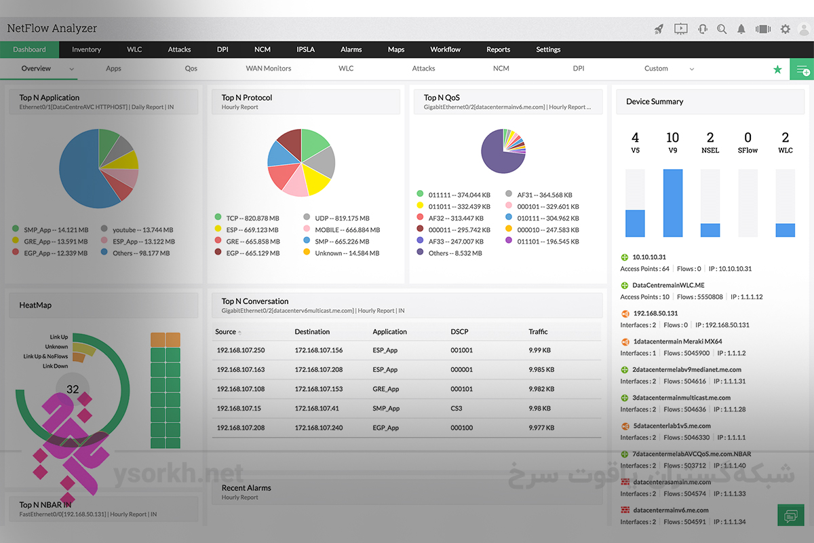The image size is (814, 543).
Task: Click the rocket quick-start icon
Action: click(x=659, y=29)
